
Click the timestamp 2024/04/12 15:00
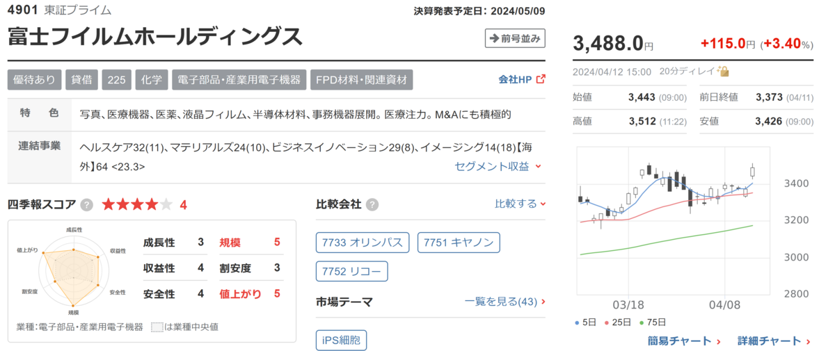pos(612,71)
